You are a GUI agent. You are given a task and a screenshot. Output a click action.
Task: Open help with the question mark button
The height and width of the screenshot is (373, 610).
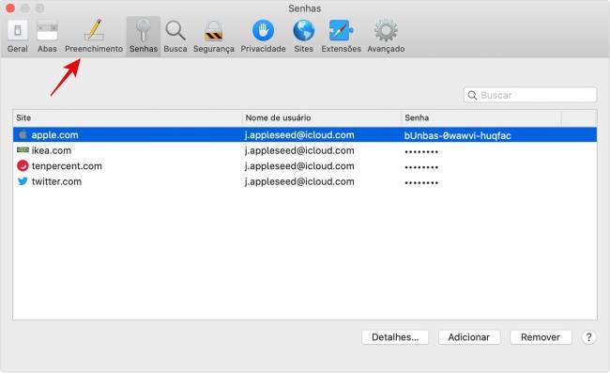tap(588, 337)
